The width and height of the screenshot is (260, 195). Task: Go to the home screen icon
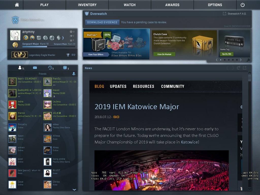coord(17,5)
